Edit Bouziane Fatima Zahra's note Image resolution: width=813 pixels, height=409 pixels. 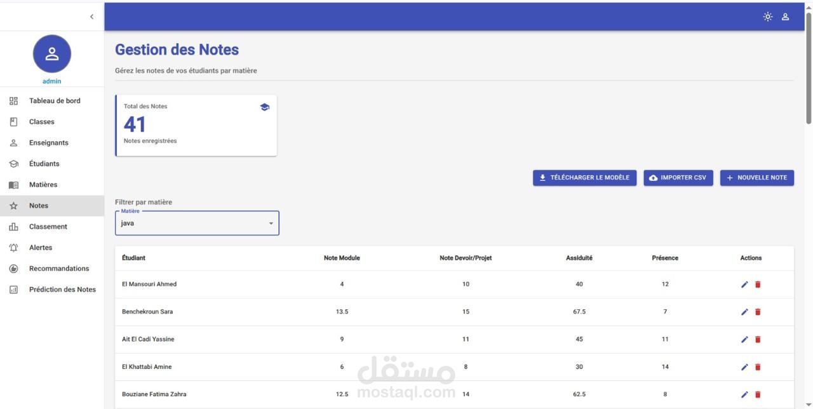744,394
